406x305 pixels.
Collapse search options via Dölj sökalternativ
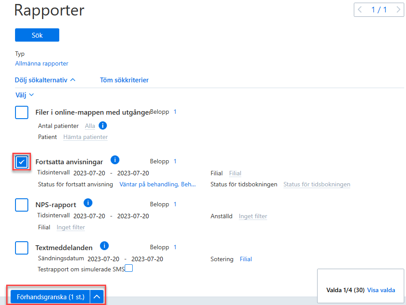coord(45,80)
